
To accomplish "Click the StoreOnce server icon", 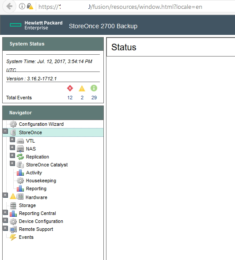I will [x=13, y=132].
